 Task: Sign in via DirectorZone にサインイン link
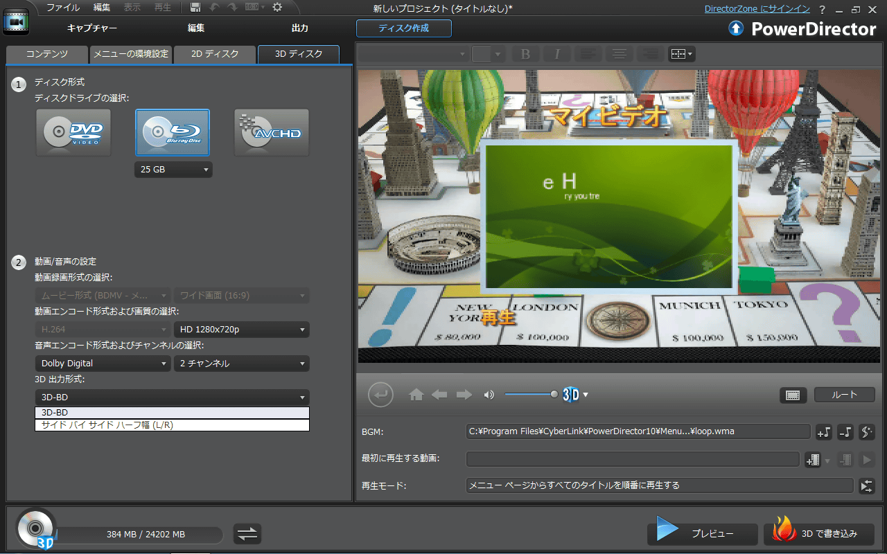click(757, 9)
